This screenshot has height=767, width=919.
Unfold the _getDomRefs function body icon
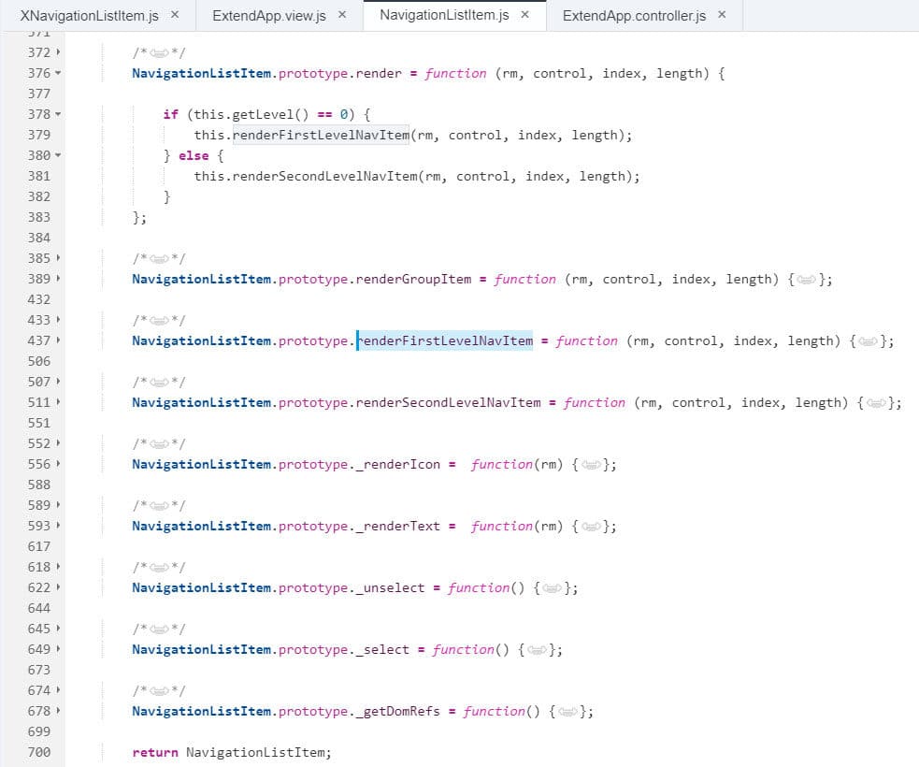click(x=569, y=711)
